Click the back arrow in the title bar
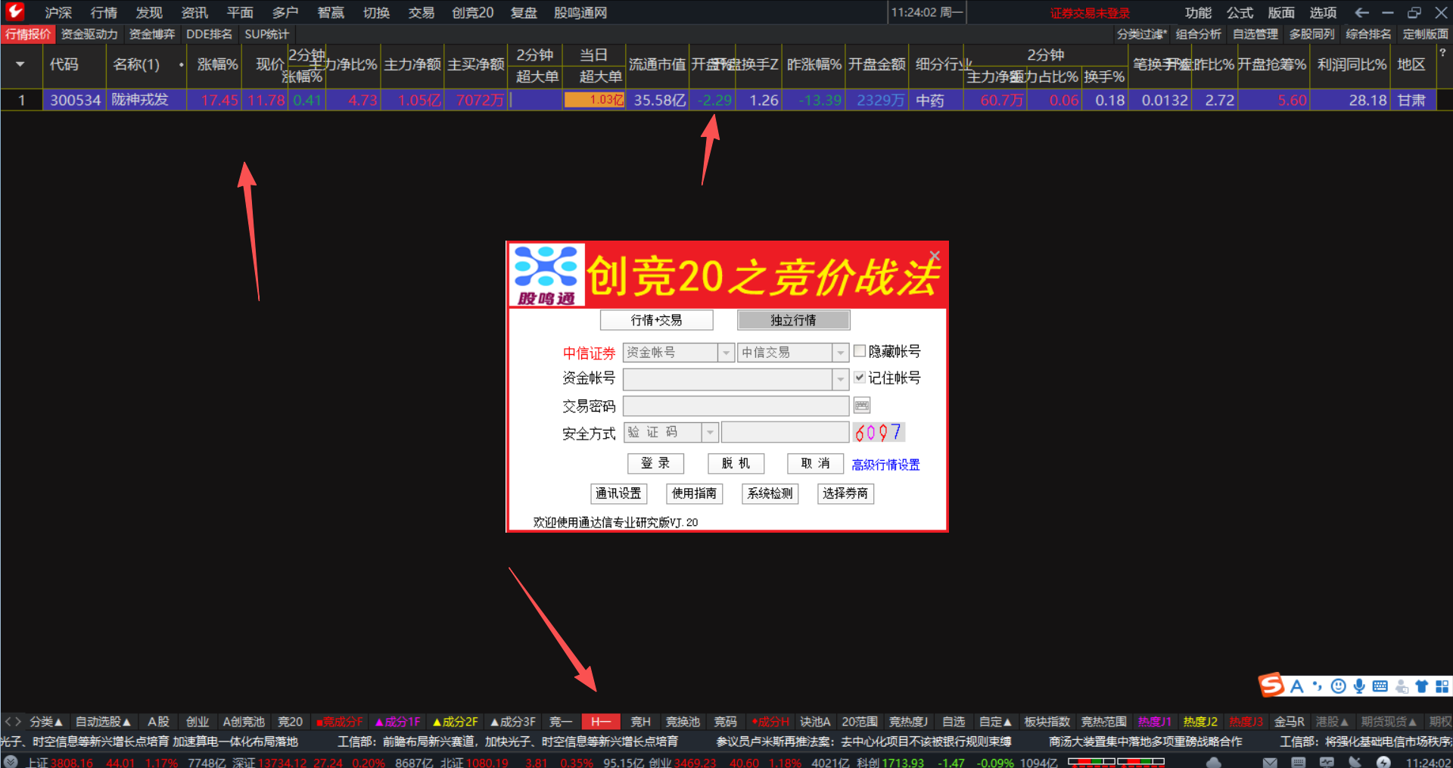1453x768 pixels. [x=1362, y=12]
